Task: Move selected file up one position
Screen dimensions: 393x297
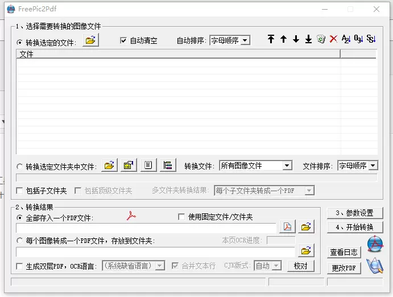Action: coord(283,39)
